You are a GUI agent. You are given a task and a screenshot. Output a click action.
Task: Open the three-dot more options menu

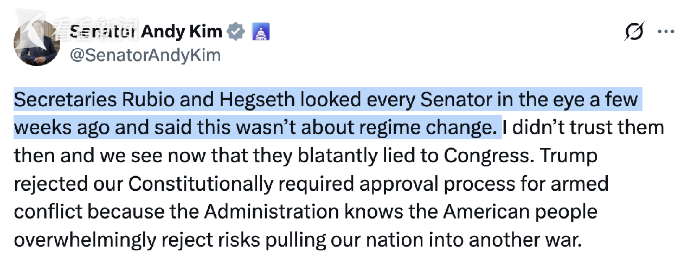tap(666, 32)
